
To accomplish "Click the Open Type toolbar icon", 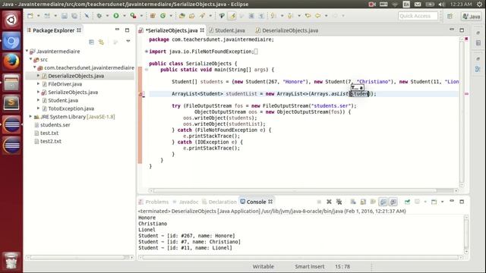I will pos(181,16).
